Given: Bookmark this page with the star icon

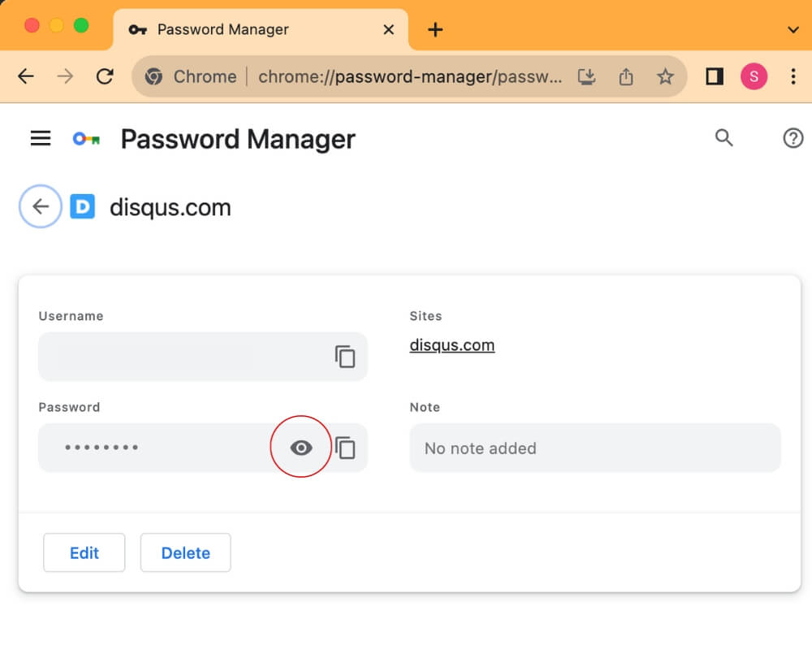Looking at the screenshot, I should pos(666,76).
